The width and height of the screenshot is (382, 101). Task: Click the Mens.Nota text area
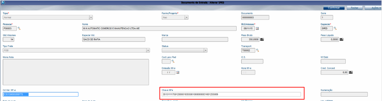click(76, 72)
